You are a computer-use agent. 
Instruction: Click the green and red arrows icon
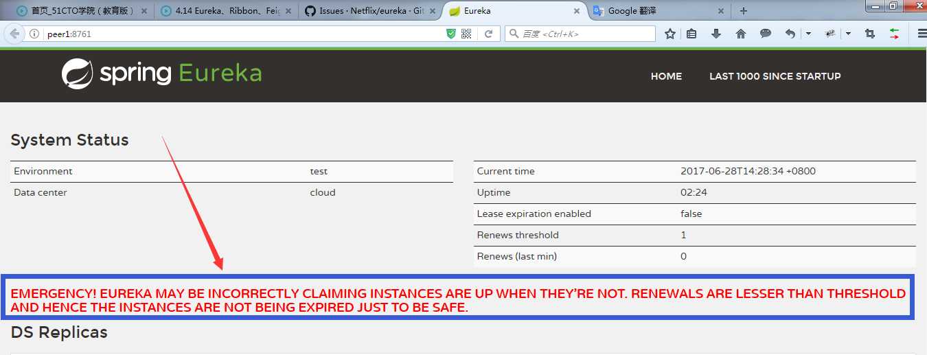click(x=894, y=34)
